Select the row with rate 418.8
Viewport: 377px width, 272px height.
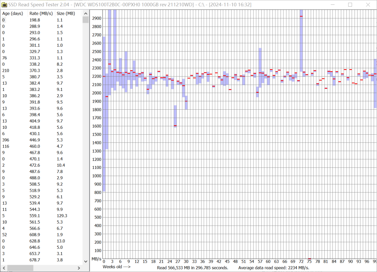(42, 127)
